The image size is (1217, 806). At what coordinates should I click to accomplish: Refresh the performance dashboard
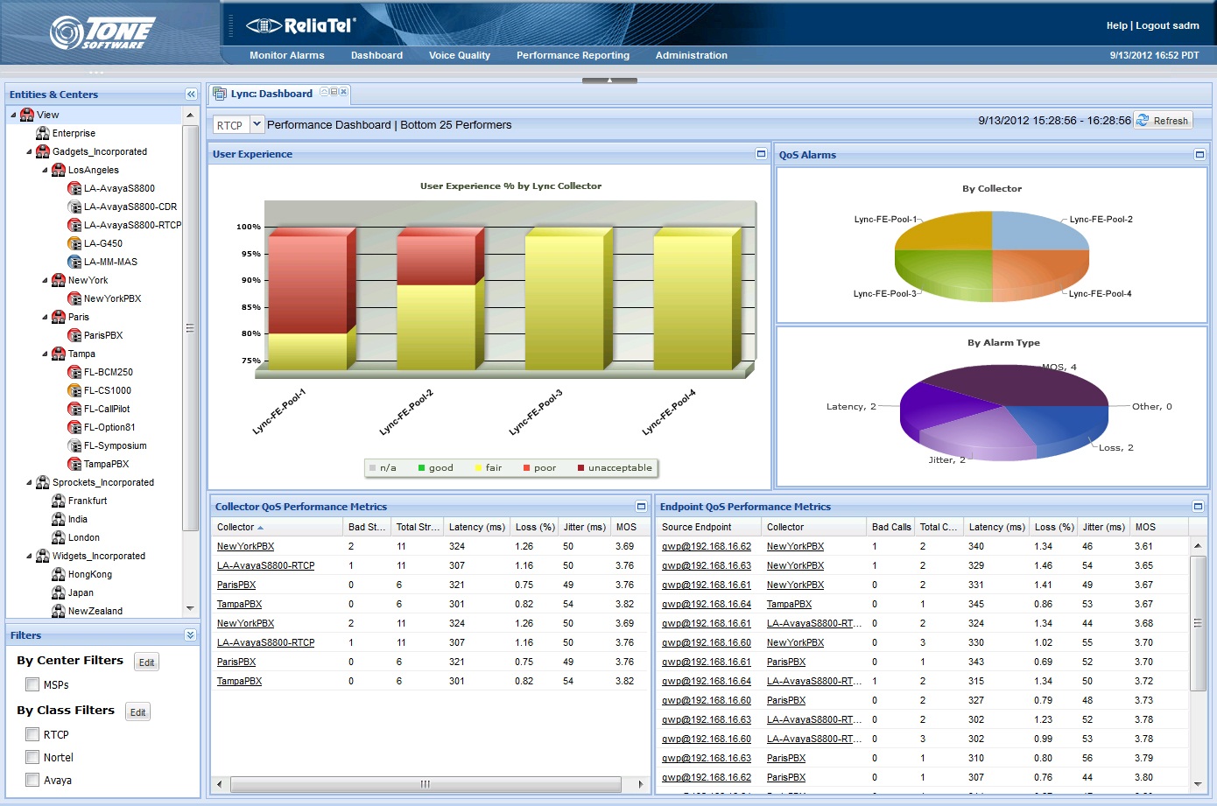tap(1163, 121)
